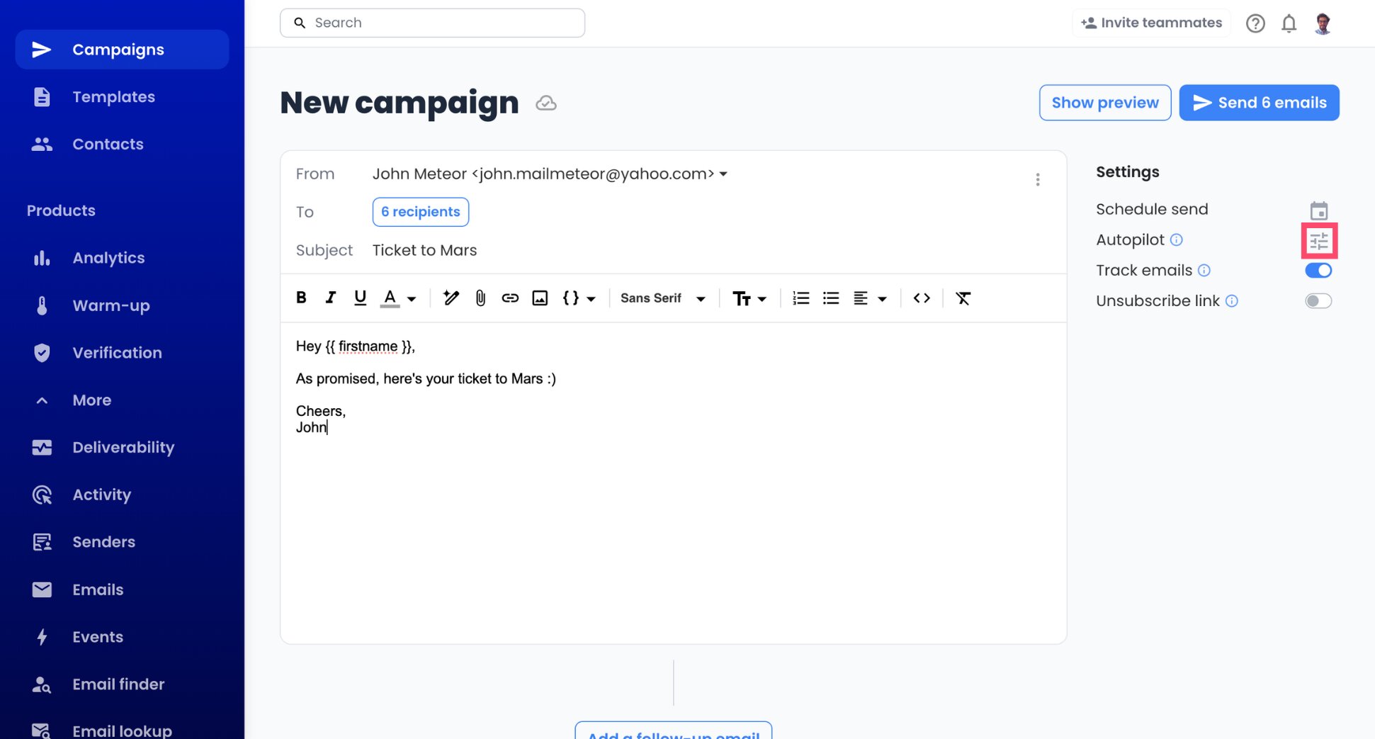Open the 6 recipients chip
1375x739 pixels.
coord(421,212)
